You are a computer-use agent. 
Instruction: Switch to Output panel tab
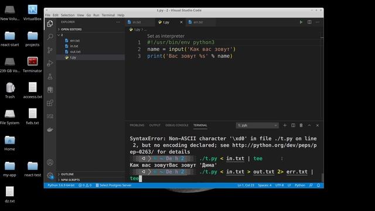[x=155, y=125]
